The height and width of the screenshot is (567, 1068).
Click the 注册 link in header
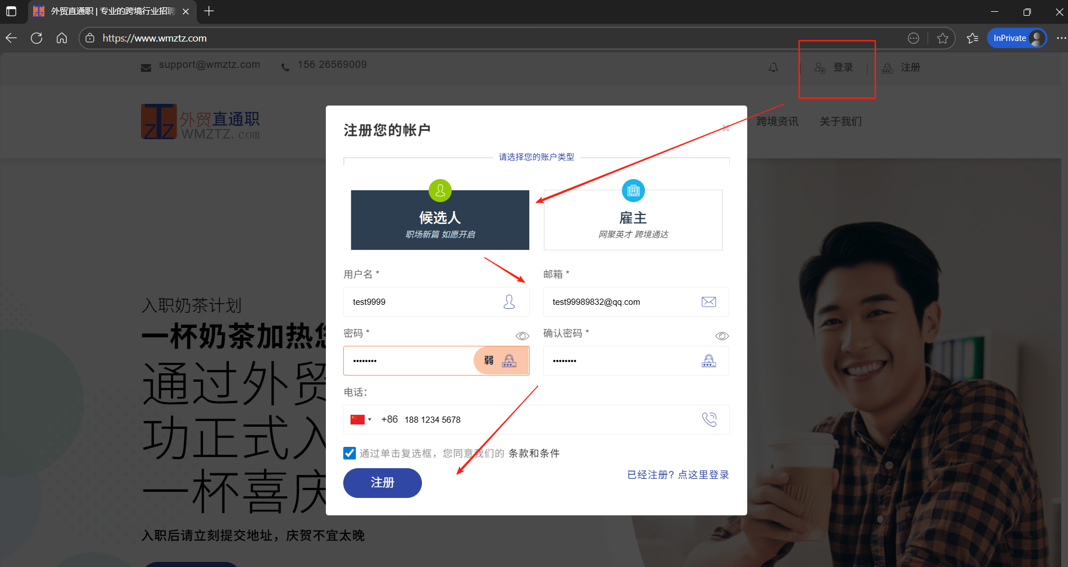[x=901, y=67]
